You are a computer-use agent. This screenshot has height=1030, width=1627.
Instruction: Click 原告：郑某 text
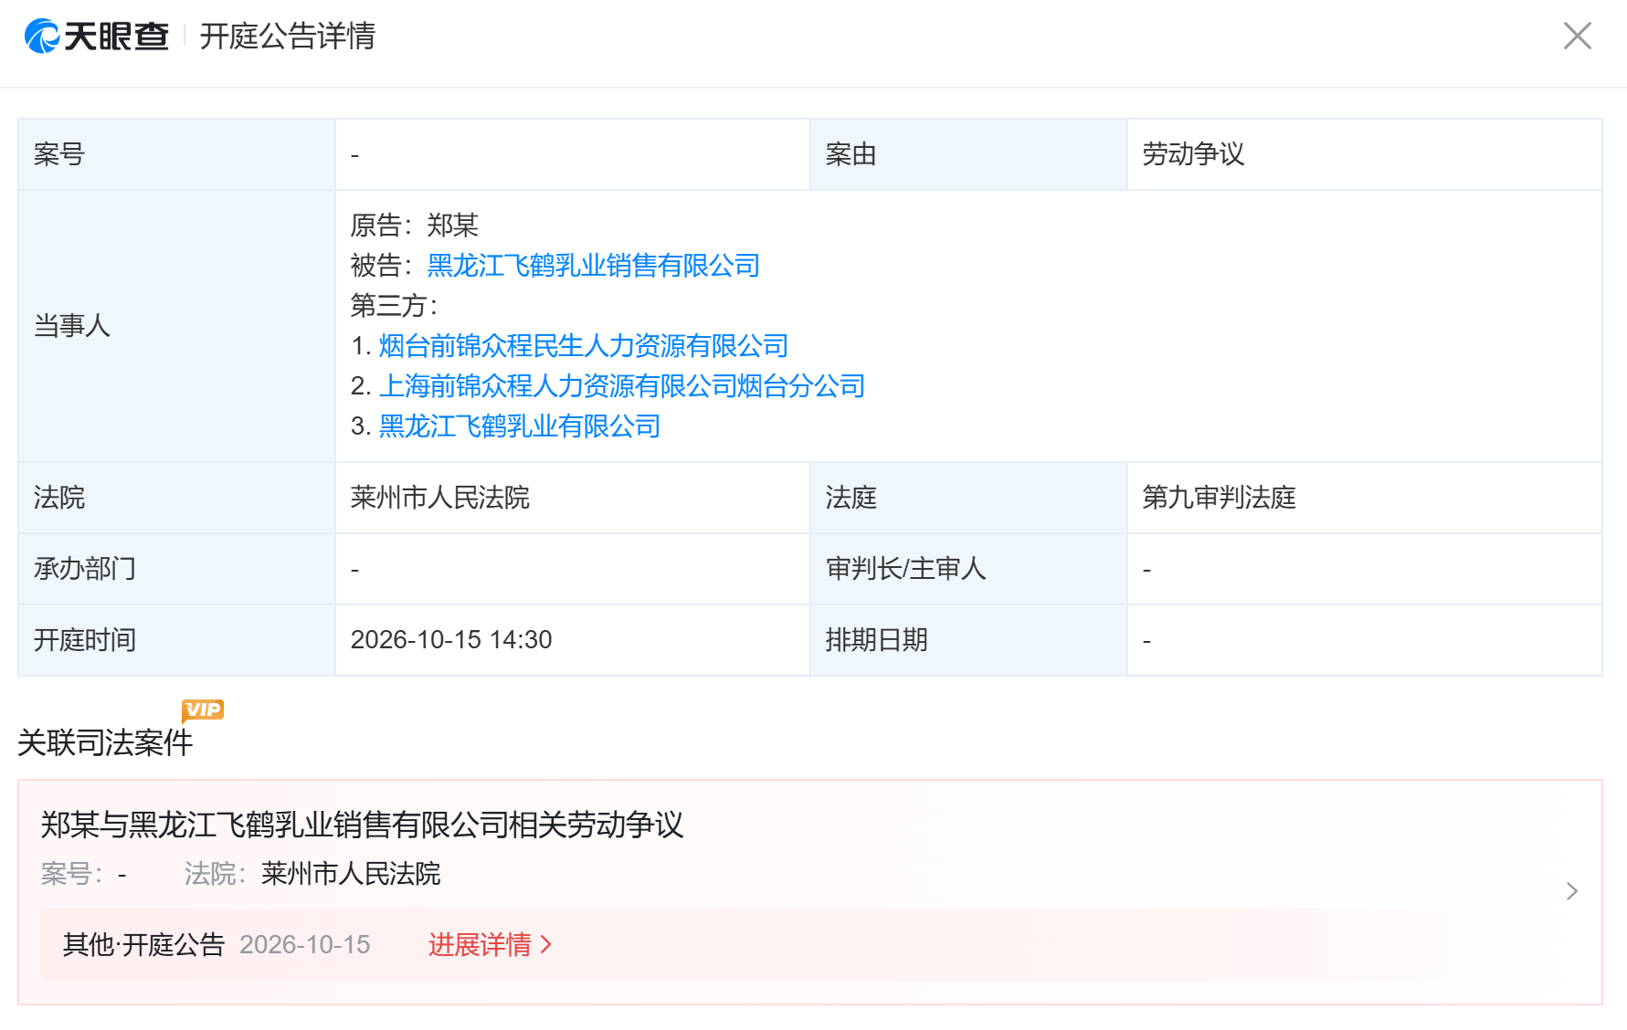[x=415, y=226]
